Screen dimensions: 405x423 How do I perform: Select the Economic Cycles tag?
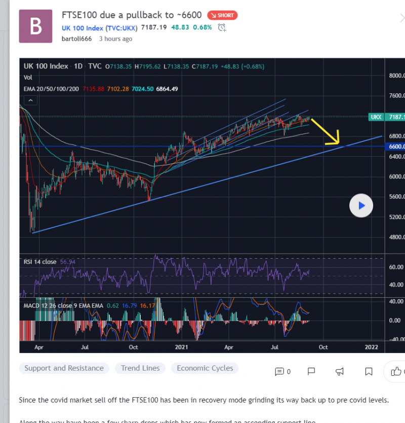click(x=205, y=368)
